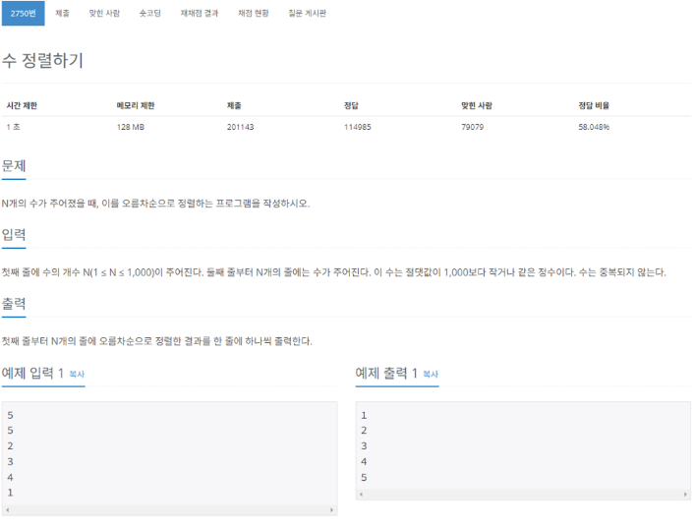This screenshot has height=529, width=695.
Task: Click the 114985 correct answers value
Action: [357, 127]
